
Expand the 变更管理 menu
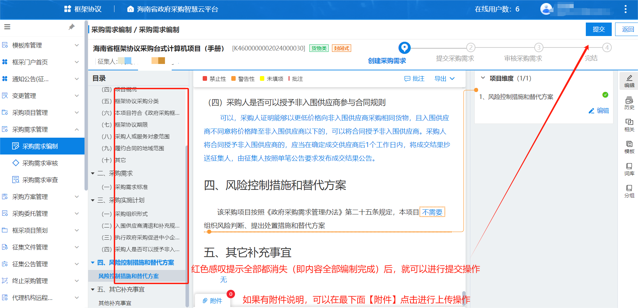(x=77, y=96)
